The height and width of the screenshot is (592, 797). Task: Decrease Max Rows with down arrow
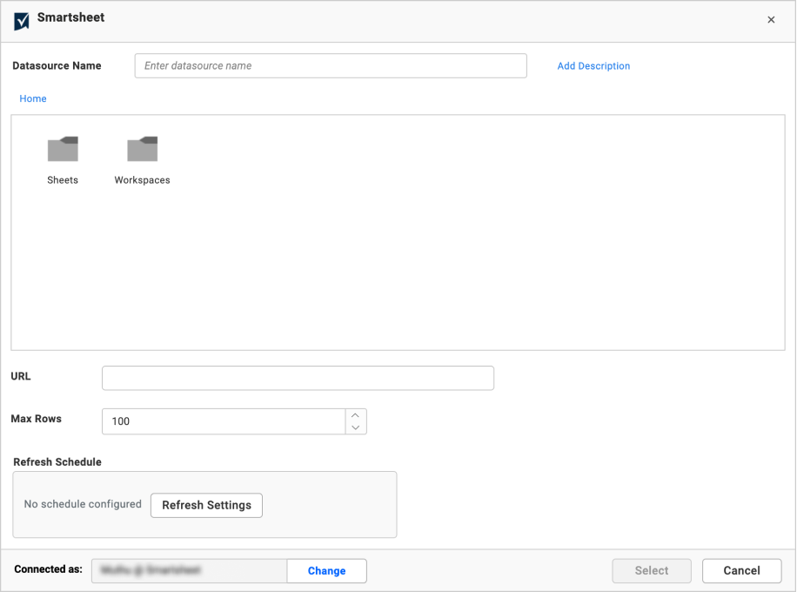click(x=356, y=427)
